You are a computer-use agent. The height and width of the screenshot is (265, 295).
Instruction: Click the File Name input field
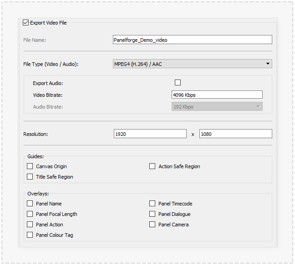pos(192,40)
